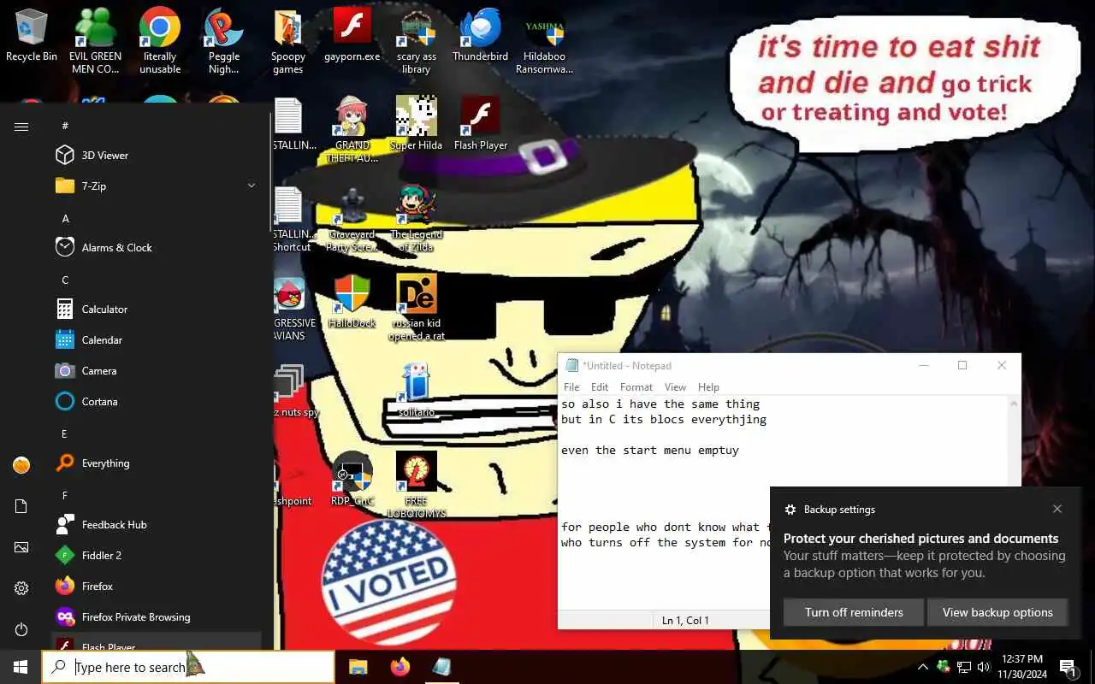Open Everything search app
1095x684 pixels.
coord(157,463)
